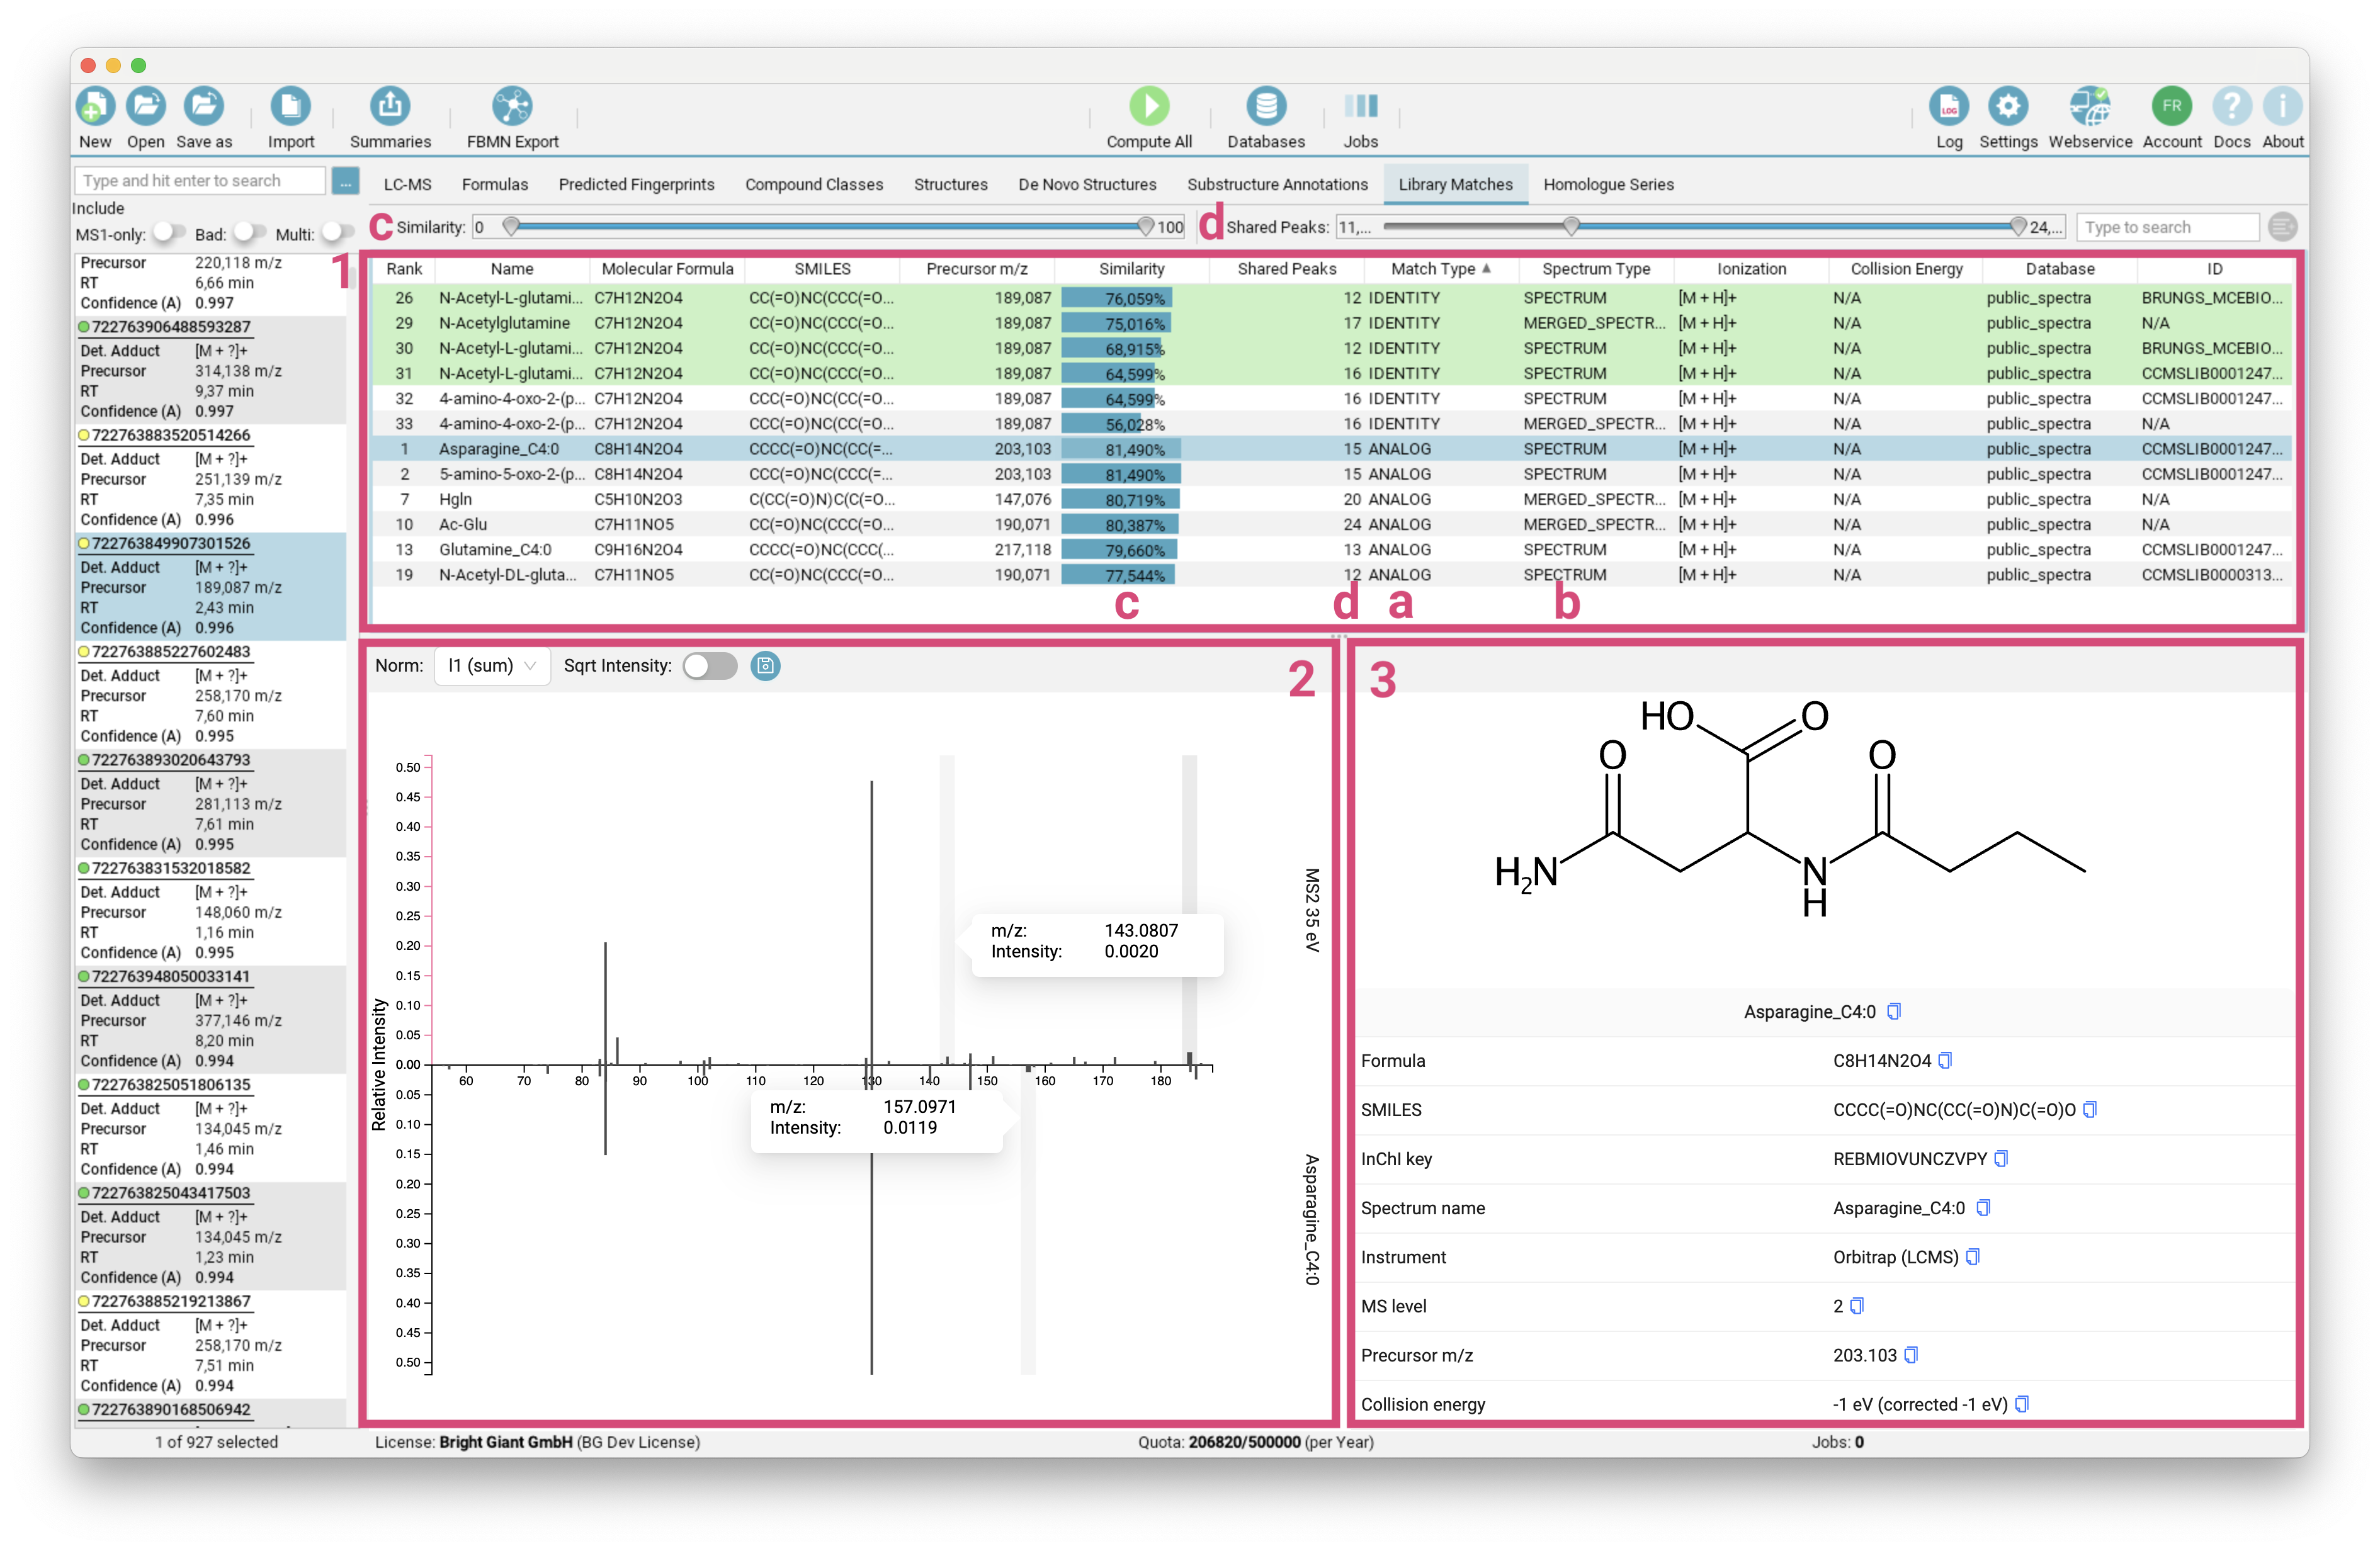
Task: Click the Precursor m/z column header
Action: pyautogui.click(x=976, y=269)
